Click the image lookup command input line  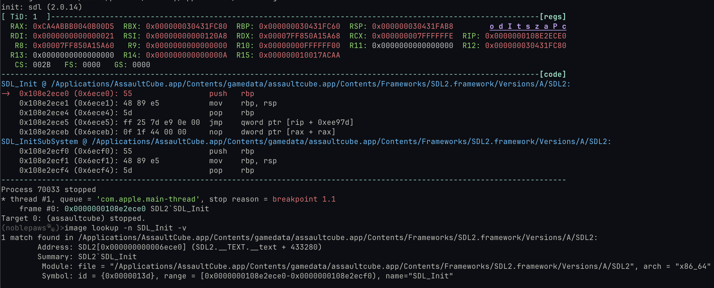pos(126,228)
